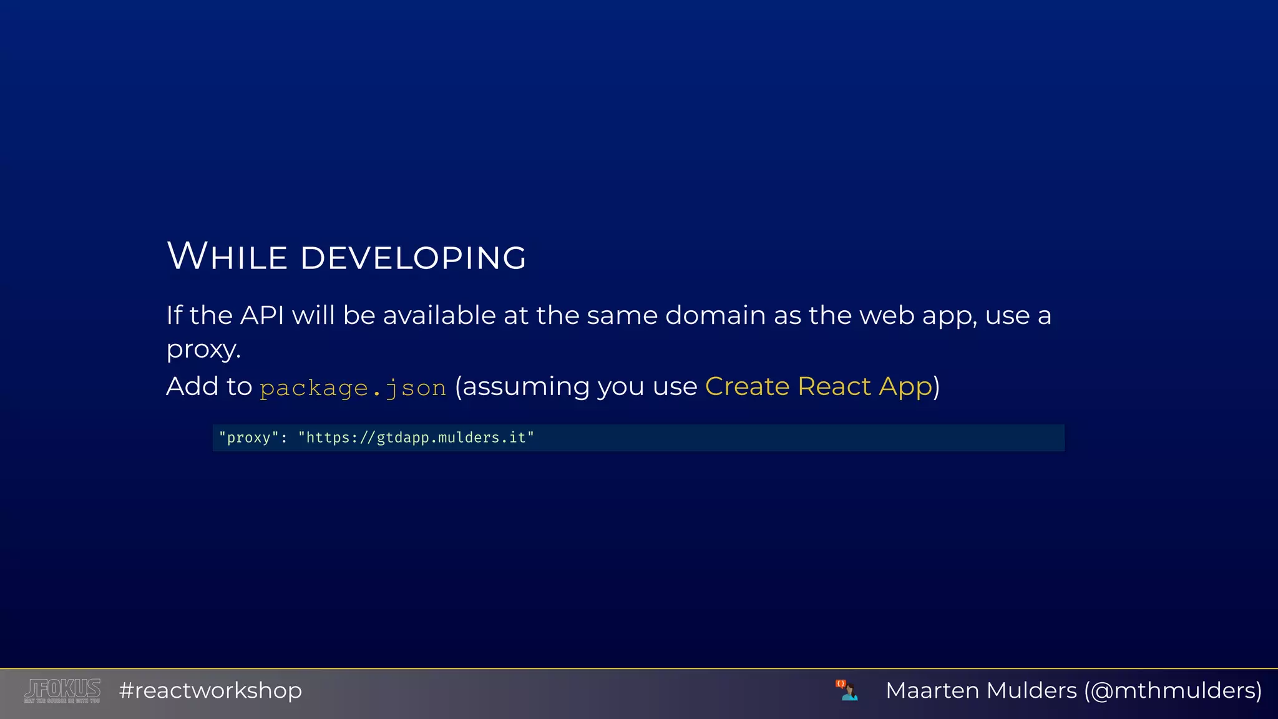
Task: Click the Maarten Mulders speaker name
Action: (x=981, y=690)
